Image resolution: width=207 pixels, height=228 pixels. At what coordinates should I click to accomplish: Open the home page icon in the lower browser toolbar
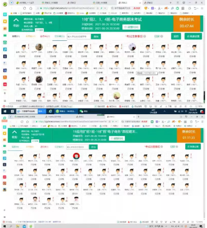pos(27,122)
